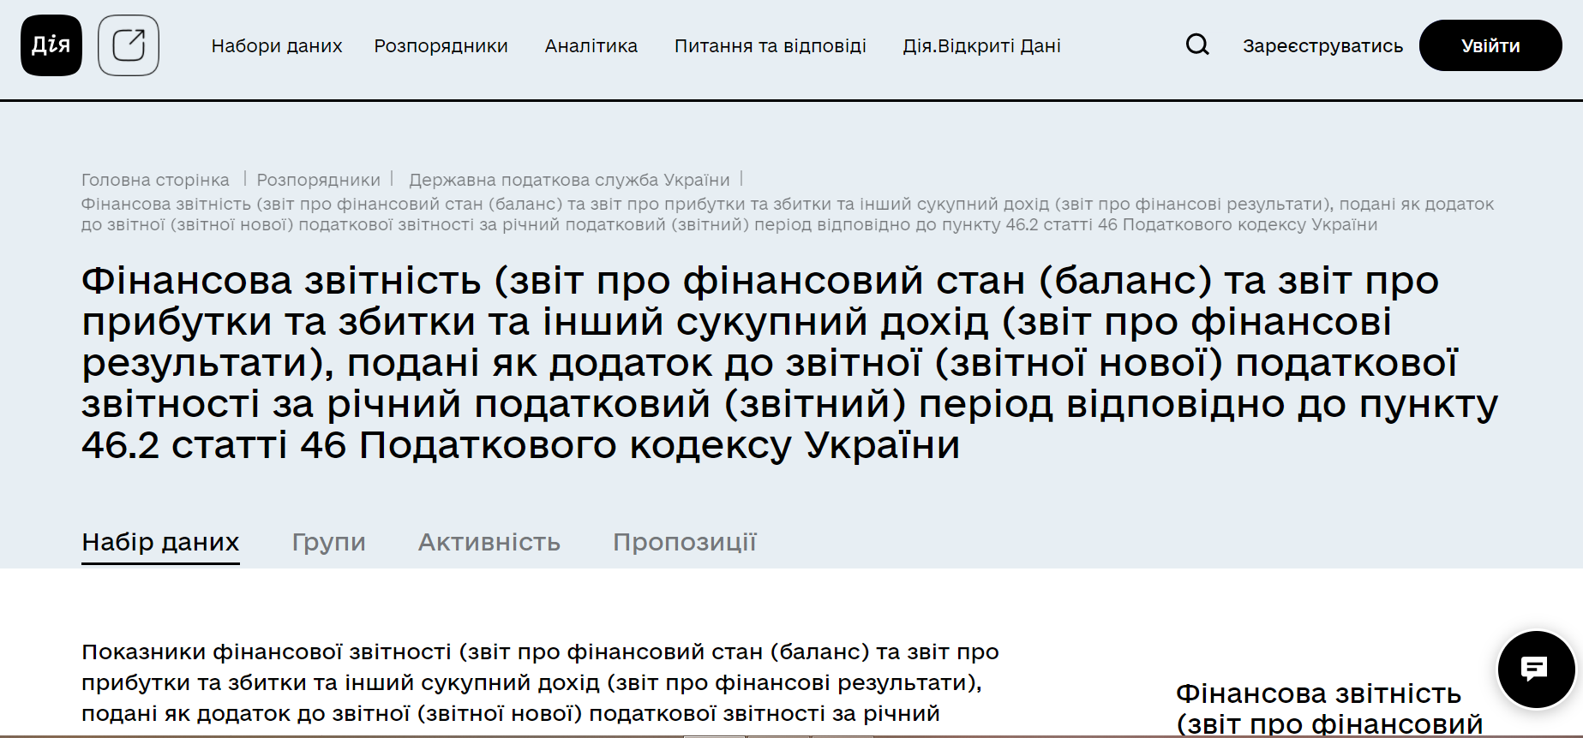The image size is (1583, 738).
Task: Open Розпорядники breadcrumb link
Action: coord(319,180)
